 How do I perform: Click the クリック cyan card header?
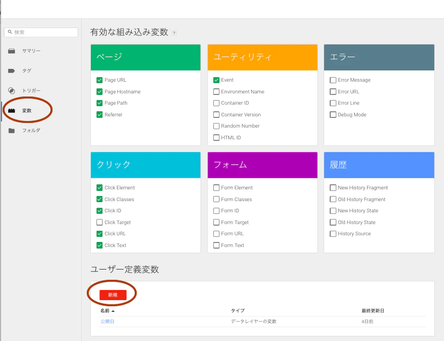pos(145,165)
